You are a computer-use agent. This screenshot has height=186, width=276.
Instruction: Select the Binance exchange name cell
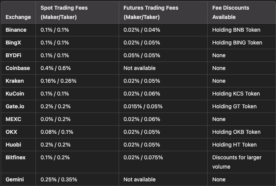tap(16, 30)
